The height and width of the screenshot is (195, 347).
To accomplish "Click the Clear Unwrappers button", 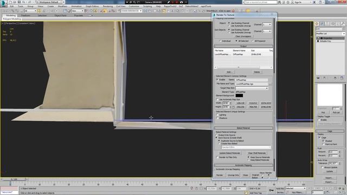I will tap(243, 36).
